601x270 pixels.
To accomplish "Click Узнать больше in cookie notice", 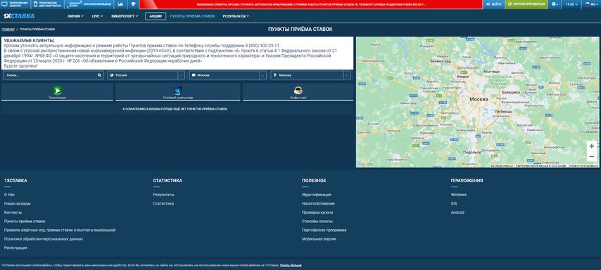I will (290, 265).
